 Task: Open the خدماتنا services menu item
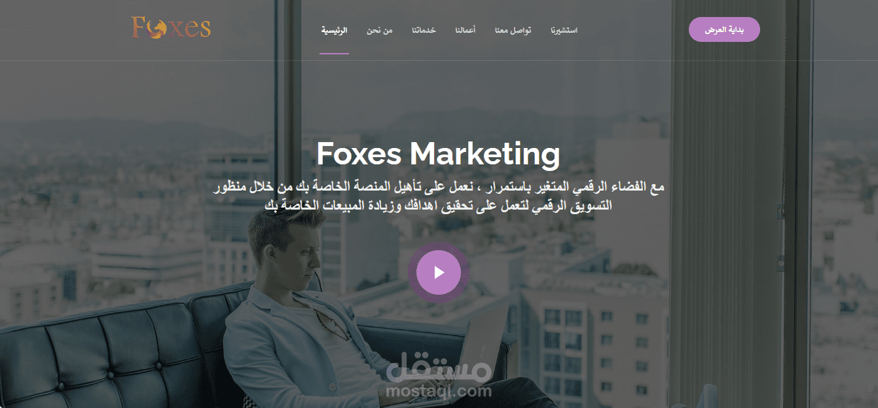(424, 31)
